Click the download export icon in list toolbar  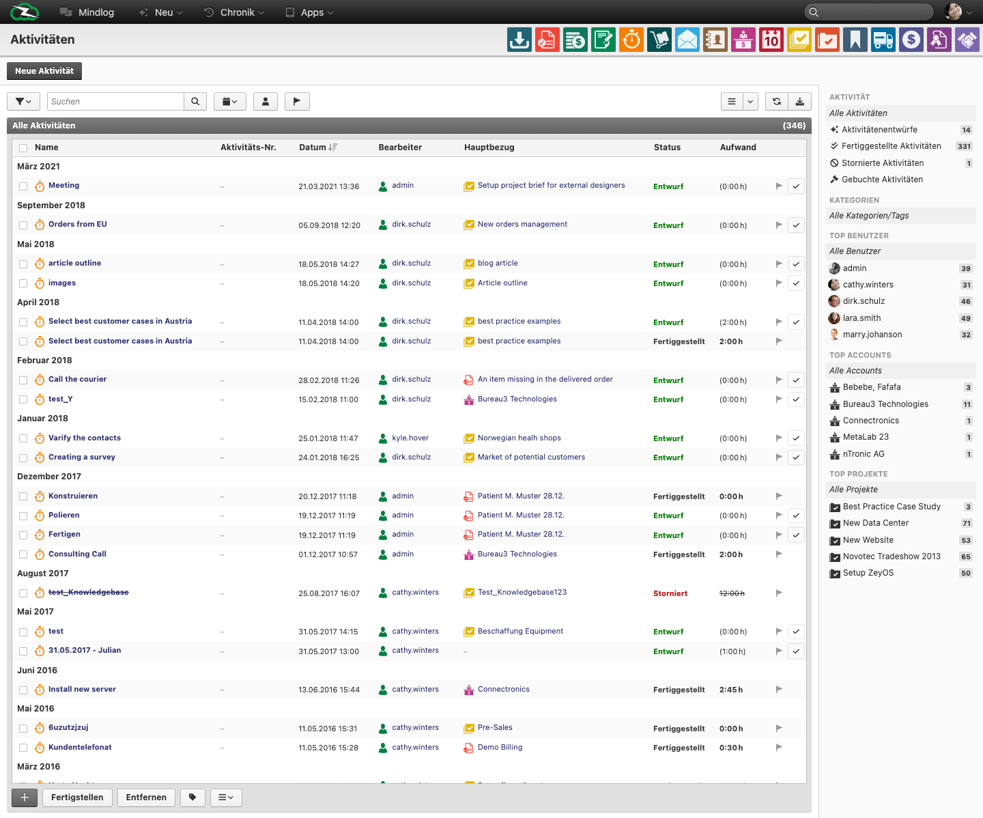[x=800, y=101]
